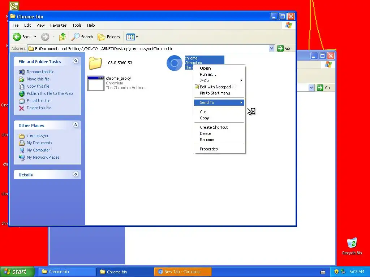
Task: Click Delete this file link
Action: [x=39, y=108]
